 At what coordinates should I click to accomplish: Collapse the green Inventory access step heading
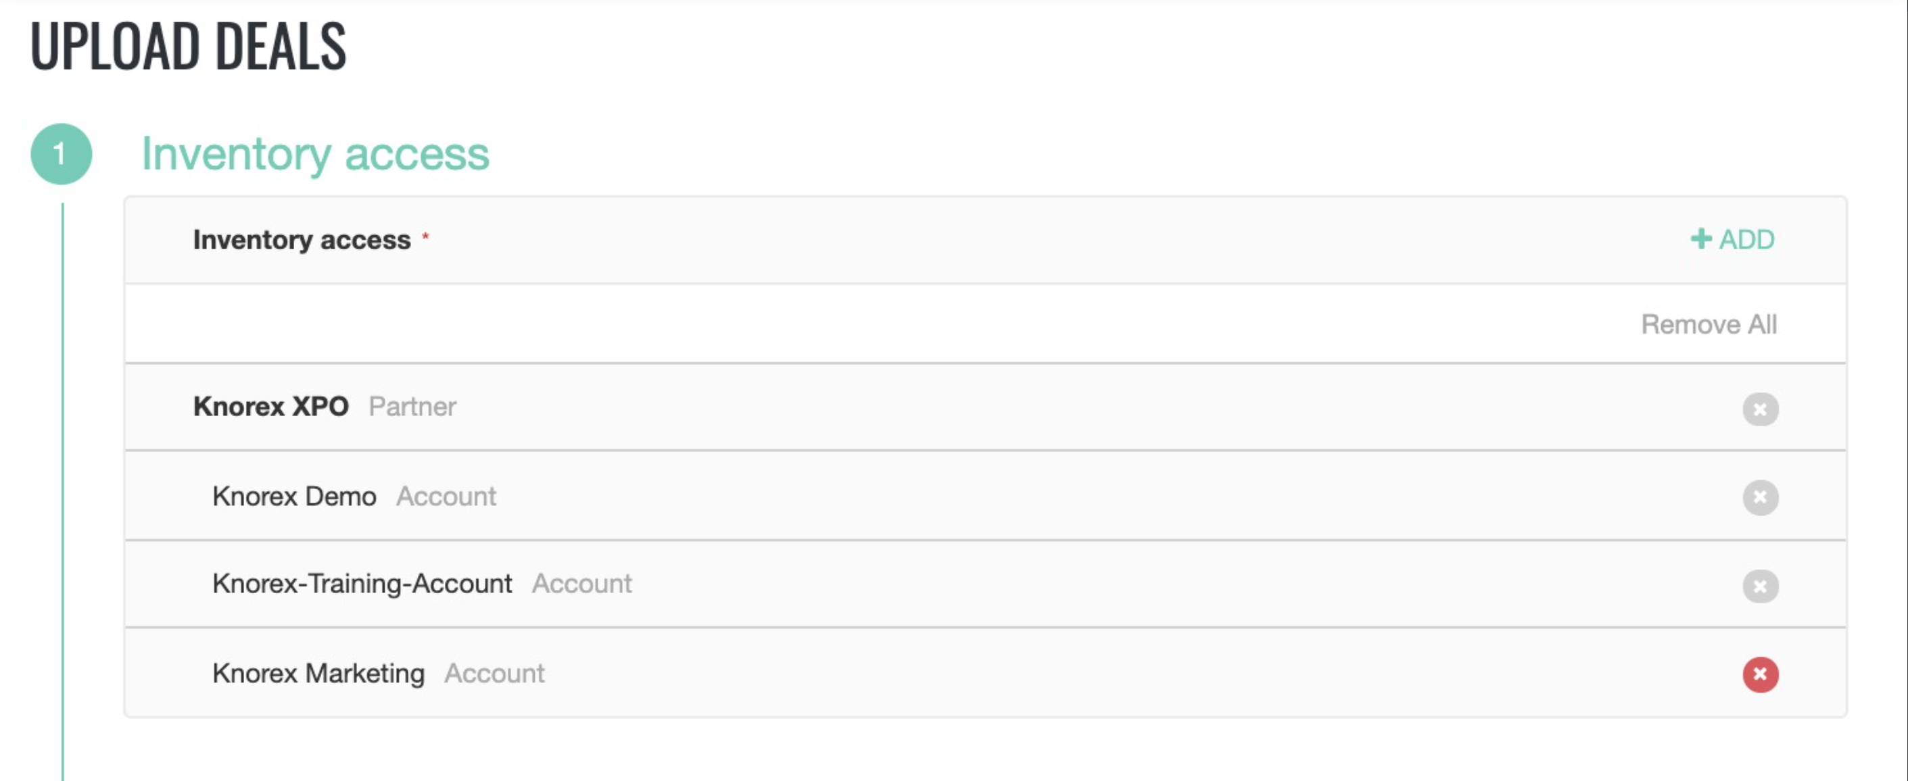(315, 154)
